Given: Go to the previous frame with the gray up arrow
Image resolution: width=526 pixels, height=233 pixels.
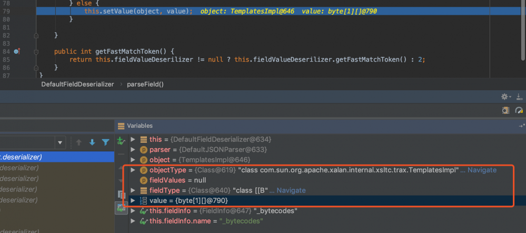Looking at the screenshot, I should click(x=79, y=142).
